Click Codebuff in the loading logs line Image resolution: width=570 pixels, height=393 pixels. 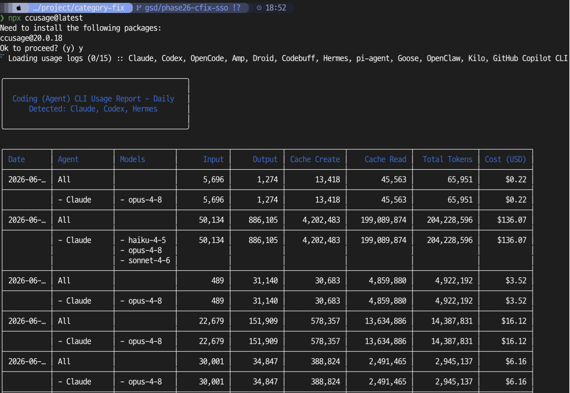click(298, 58)
